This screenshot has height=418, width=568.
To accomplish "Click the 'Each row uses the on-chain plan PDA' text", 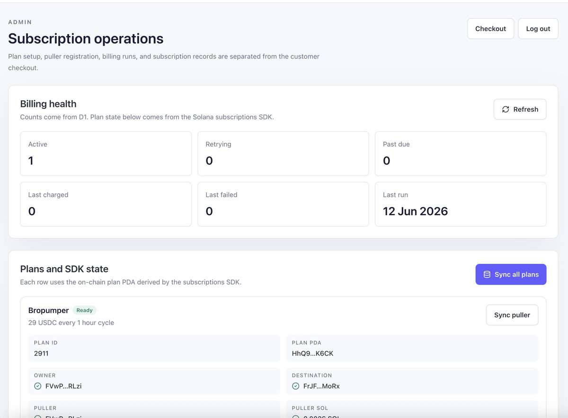I will coord(131,282).
